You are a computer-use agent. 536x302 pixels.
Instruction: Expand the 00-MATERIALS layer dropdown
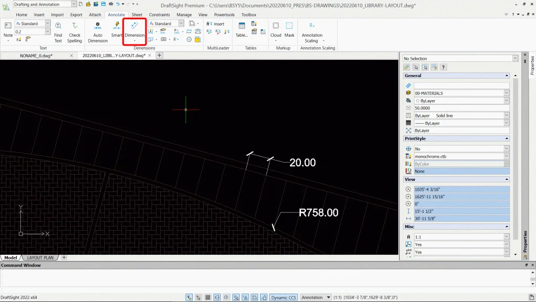tap(506, 93)
